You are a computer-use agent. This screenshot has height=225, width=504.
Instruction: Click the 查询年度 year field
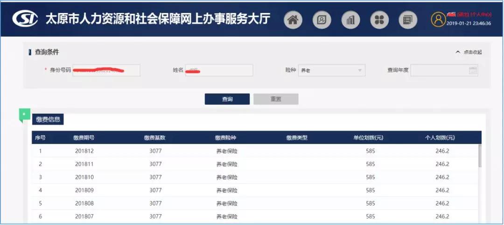coord(439,70)
